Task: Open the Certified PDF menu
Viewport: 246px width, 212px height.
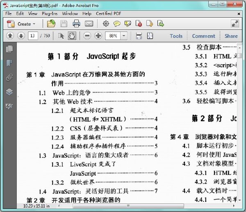Action: [108, 14]
